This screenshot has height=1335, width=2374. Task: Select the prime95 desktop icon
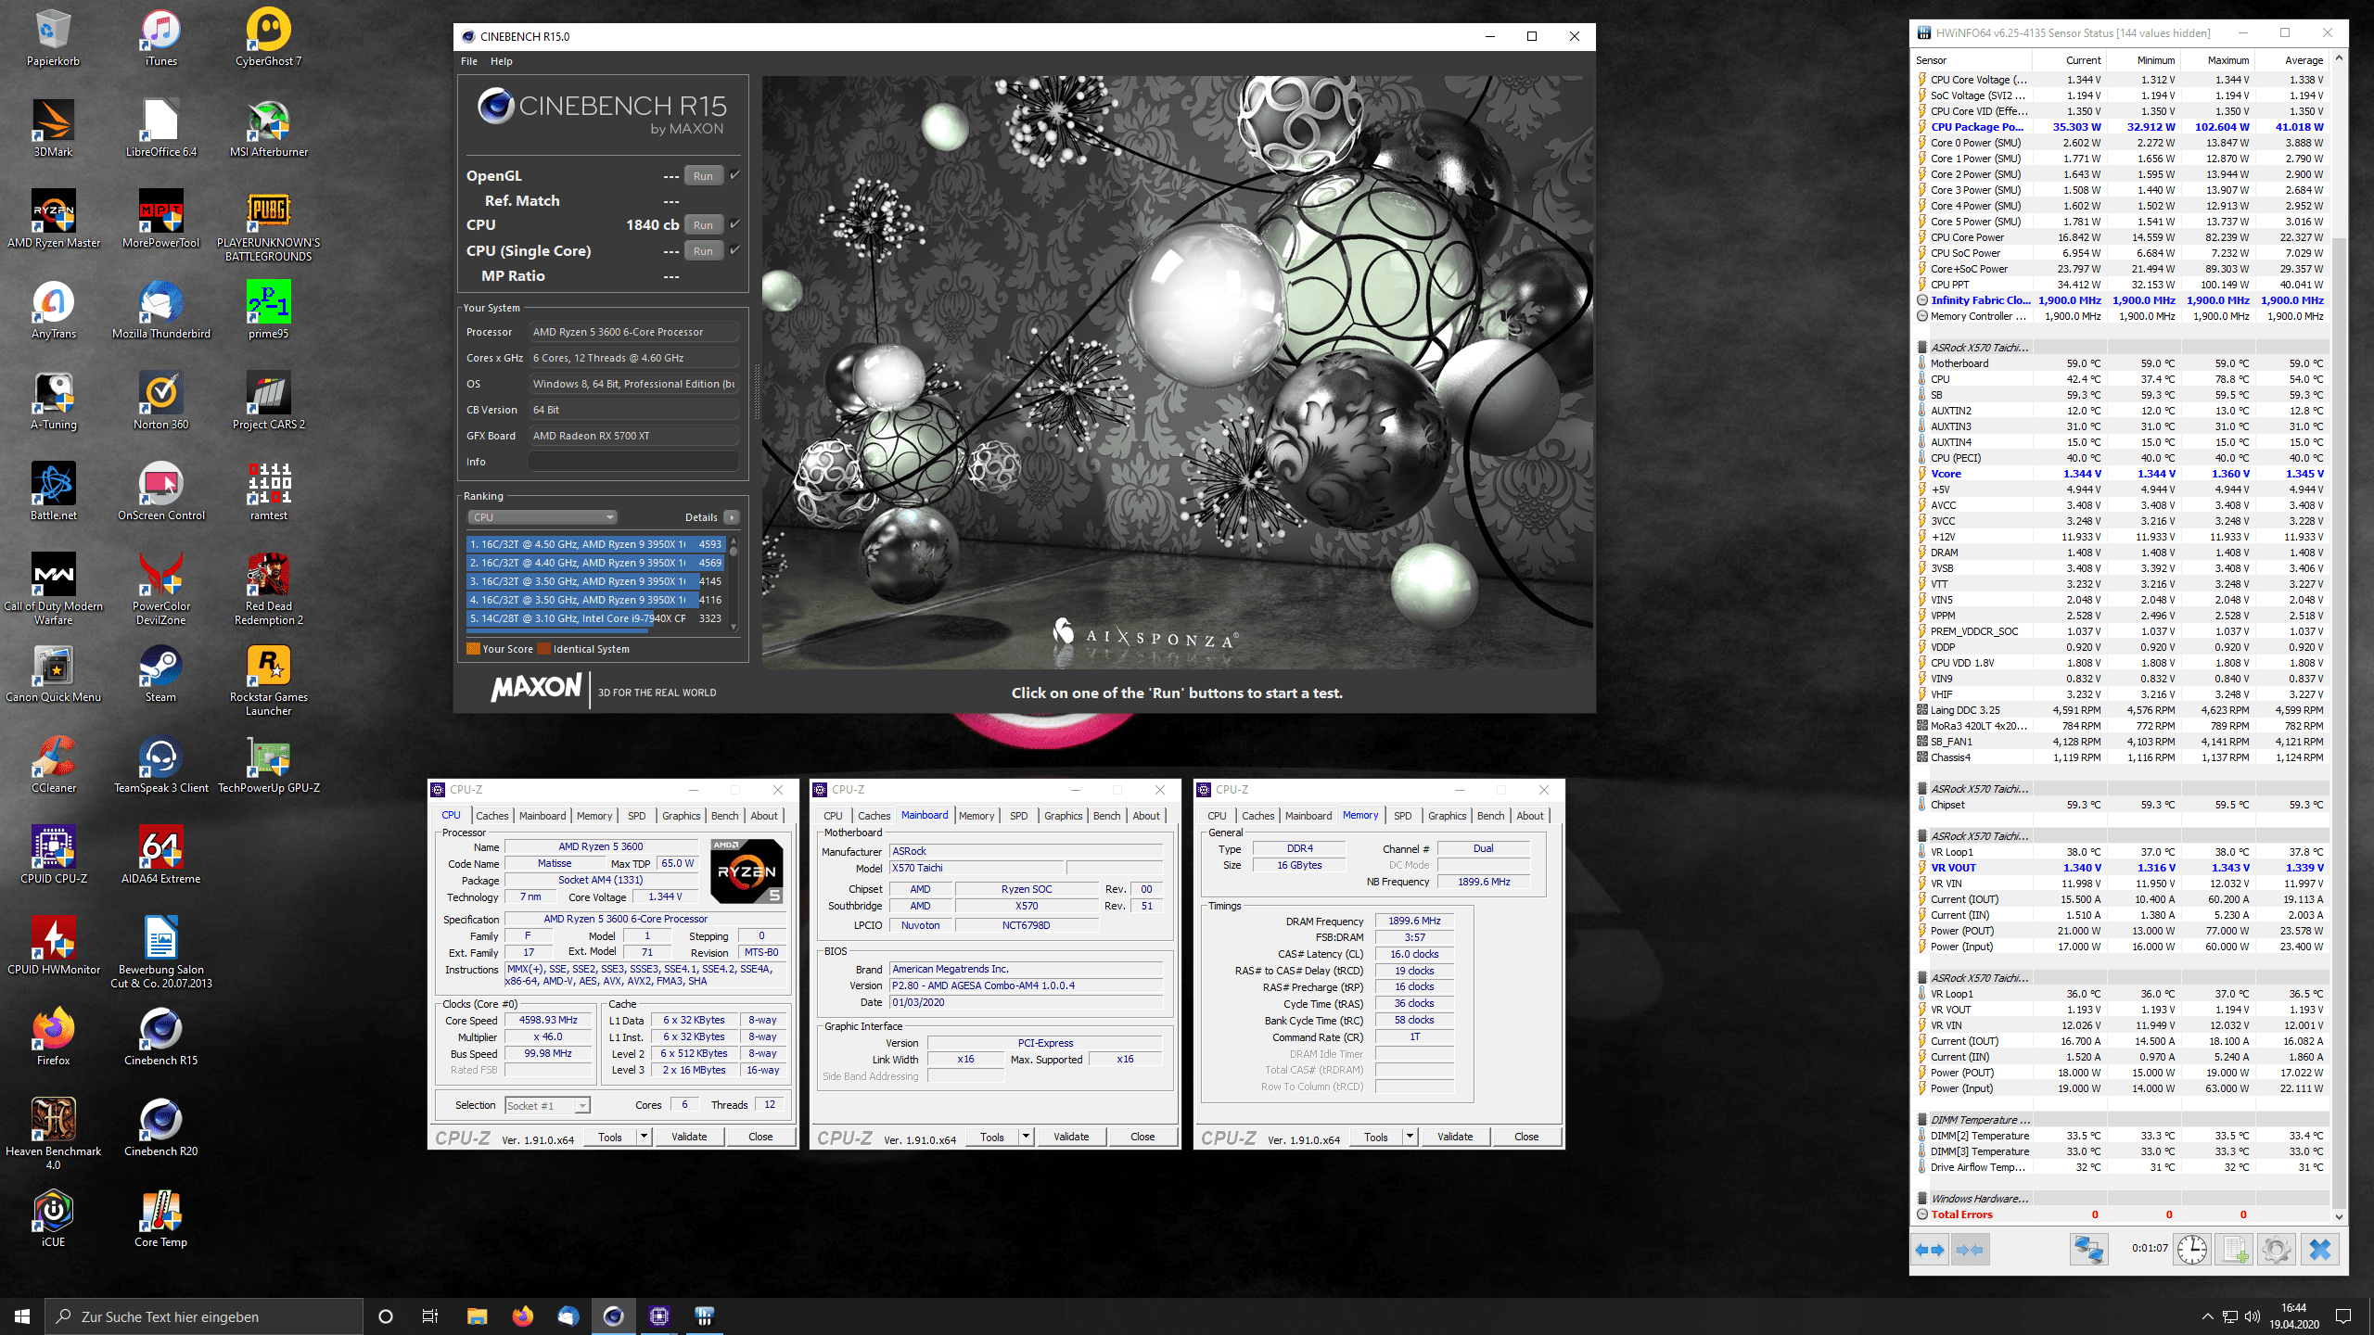click(x=269, y=310)
